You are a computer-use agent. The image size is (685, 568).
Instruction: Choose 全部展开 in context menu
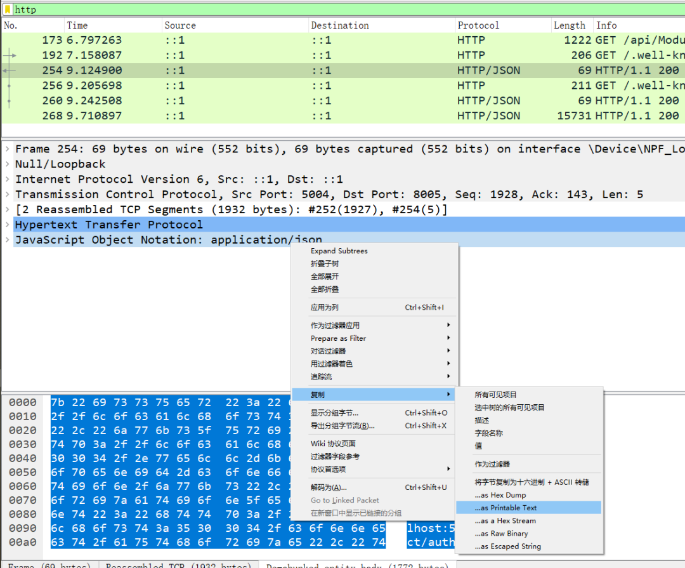coord(374,276)
